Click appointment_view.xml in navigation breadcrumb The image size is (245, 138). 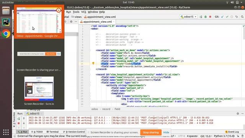(100, 17)
